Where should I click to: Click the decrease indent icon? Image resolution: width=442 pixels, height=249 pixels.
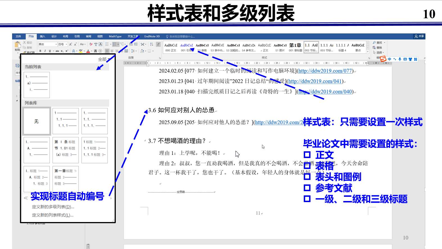[131, 44]
